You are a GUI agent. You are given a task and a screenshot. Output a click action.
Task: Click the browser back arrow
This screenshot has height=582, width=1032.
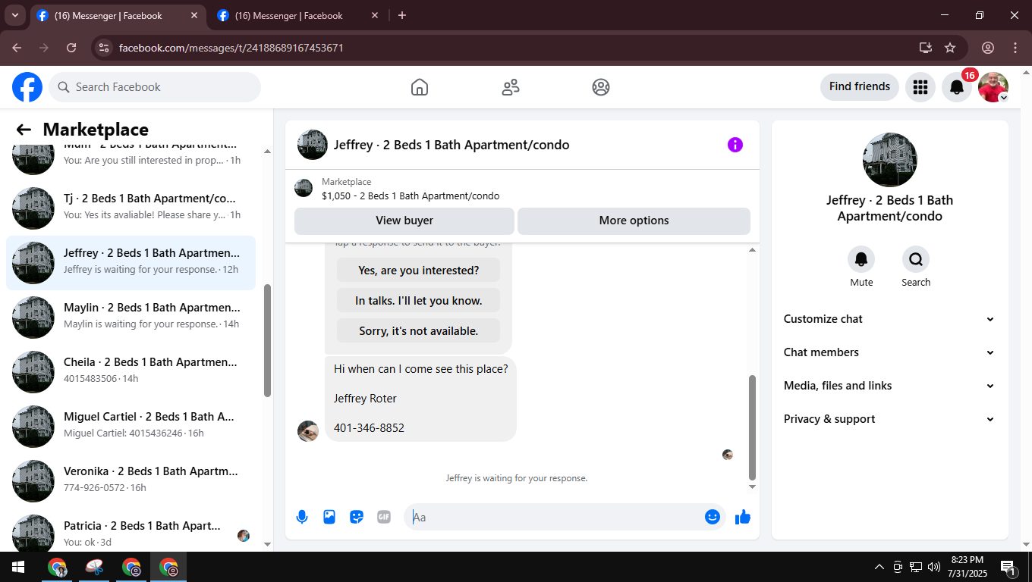coord(17,48)
